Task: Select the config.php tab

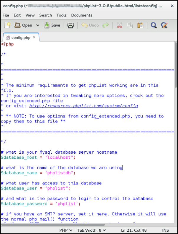Action: coord(21,37)
